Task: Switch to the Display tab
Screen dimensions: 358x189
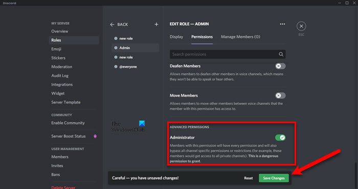Action: point(176,37)
